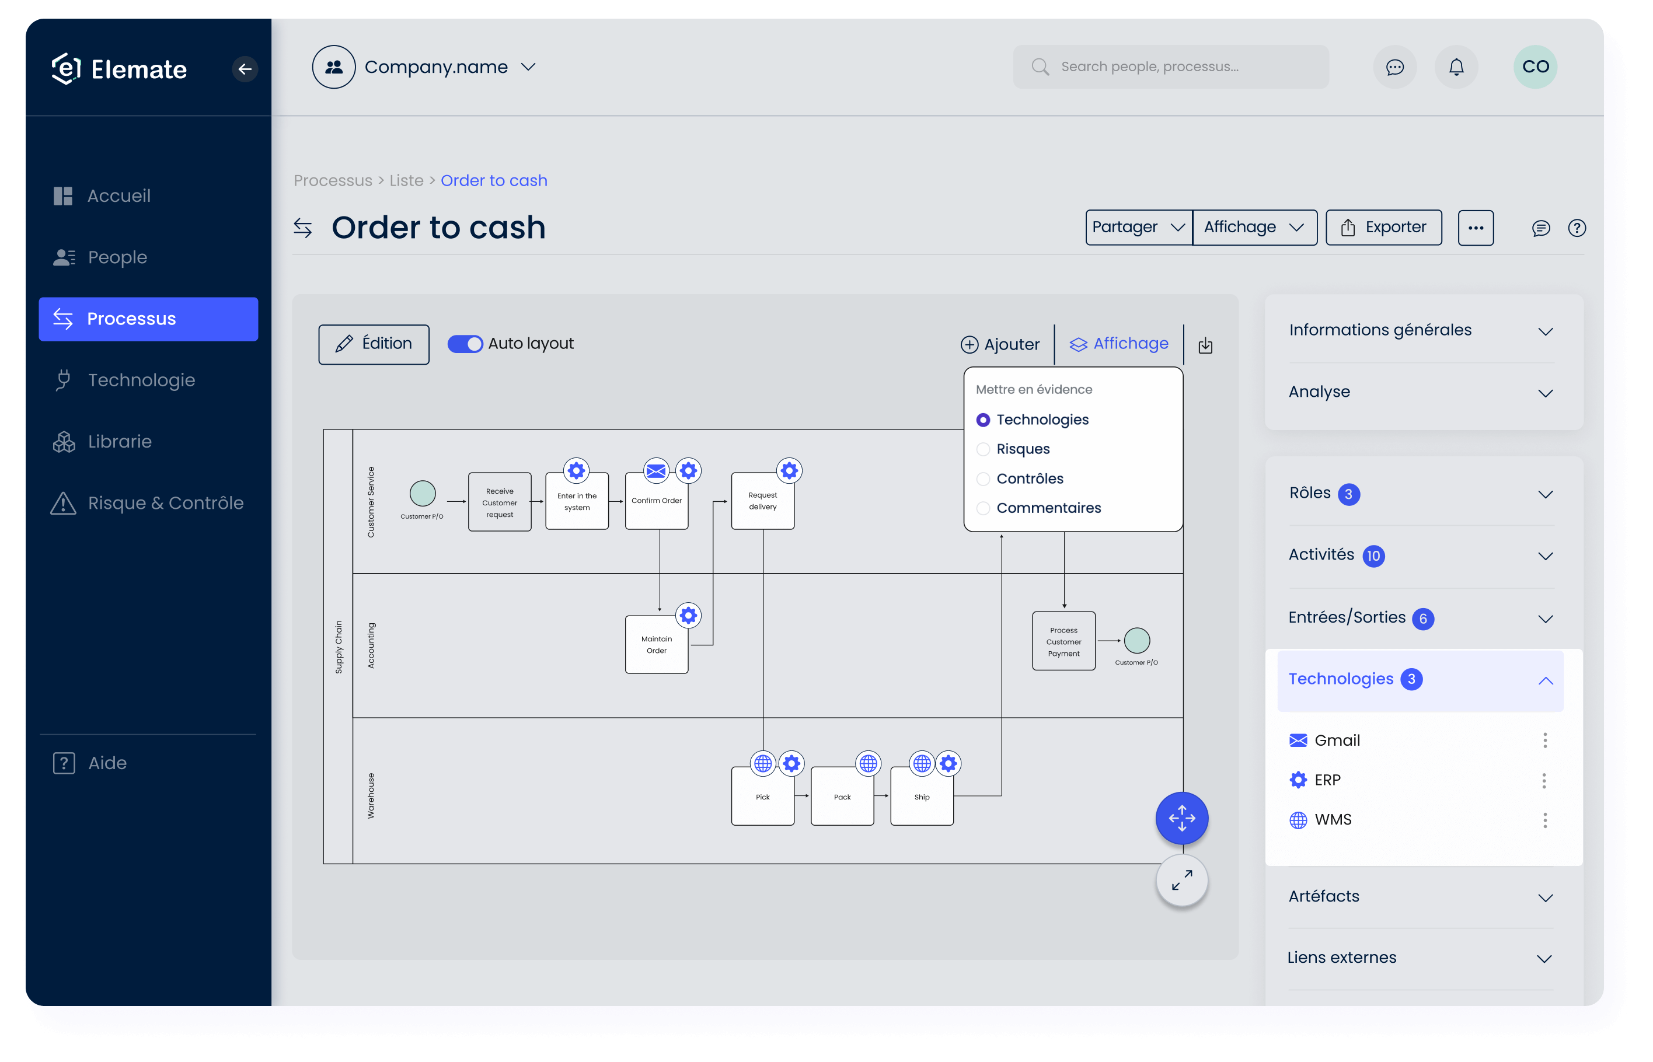Select the Risques radio button
Image resolution: width=1653 pixels, height=1062 pixels.
click(984, 449)
